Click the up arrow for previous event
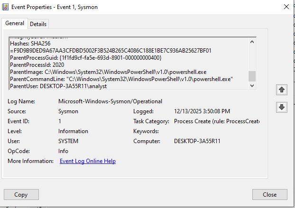This screenshot has height=208, width=295. (282, 90)
